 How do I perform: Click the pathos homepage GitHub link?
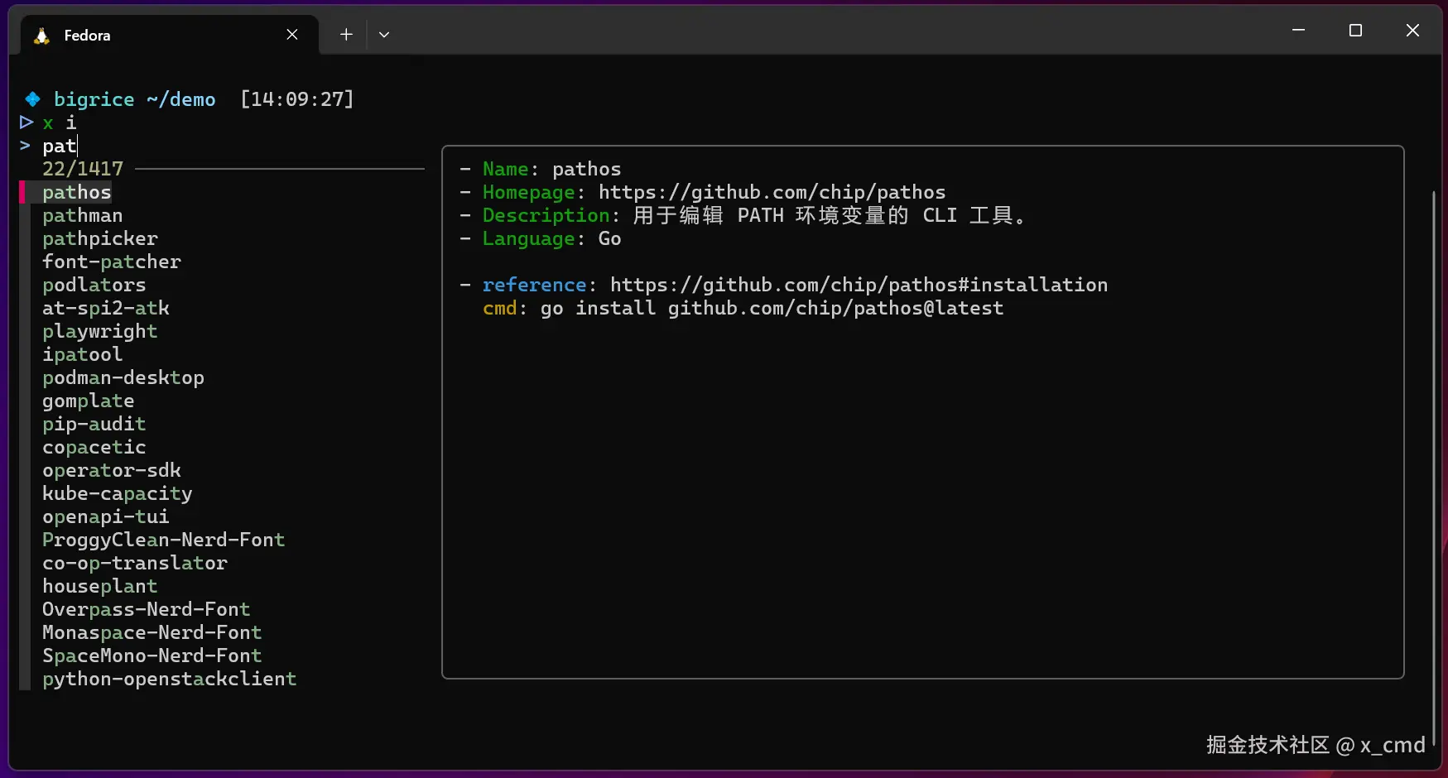[772, 192]
